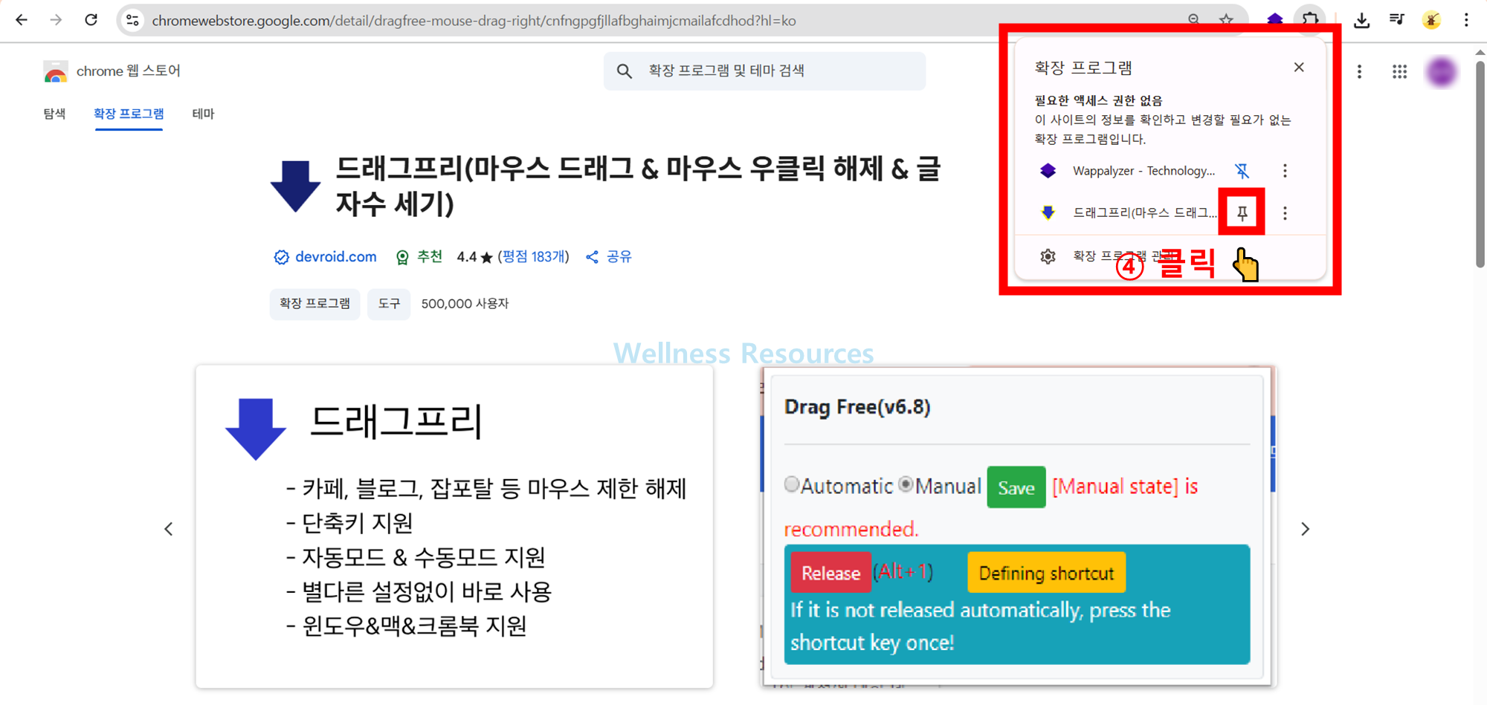Click the page vertical scrollbar
Viewport: 1487px width, 705px height.
click(1480, 163)
